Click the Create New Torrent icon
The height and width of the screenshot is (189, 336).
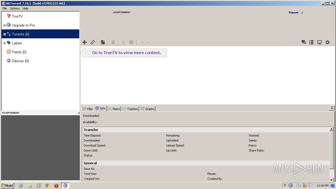tap(103, 42)
